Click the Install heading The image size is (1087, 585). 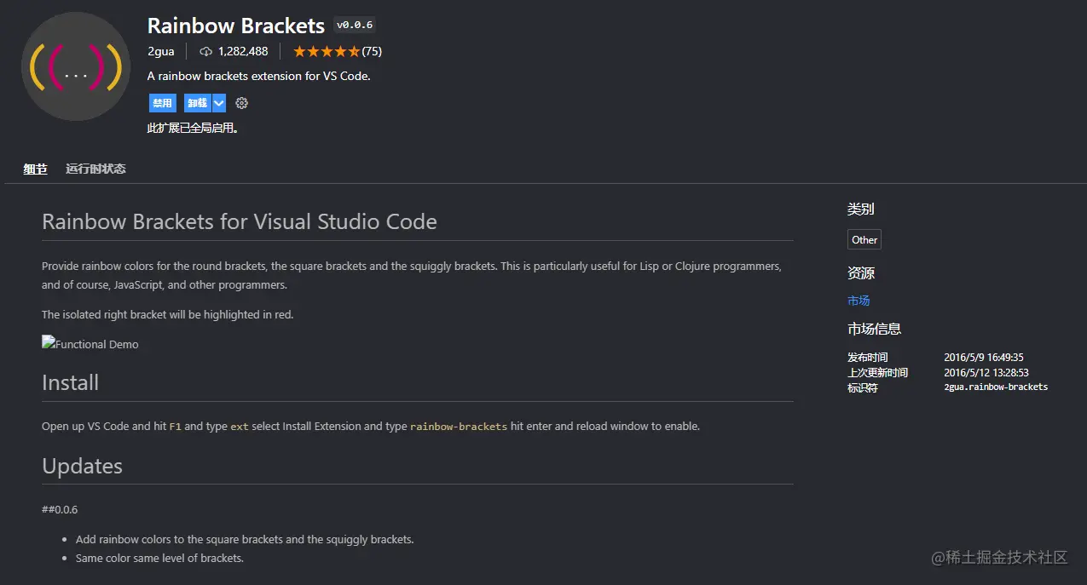70,382
